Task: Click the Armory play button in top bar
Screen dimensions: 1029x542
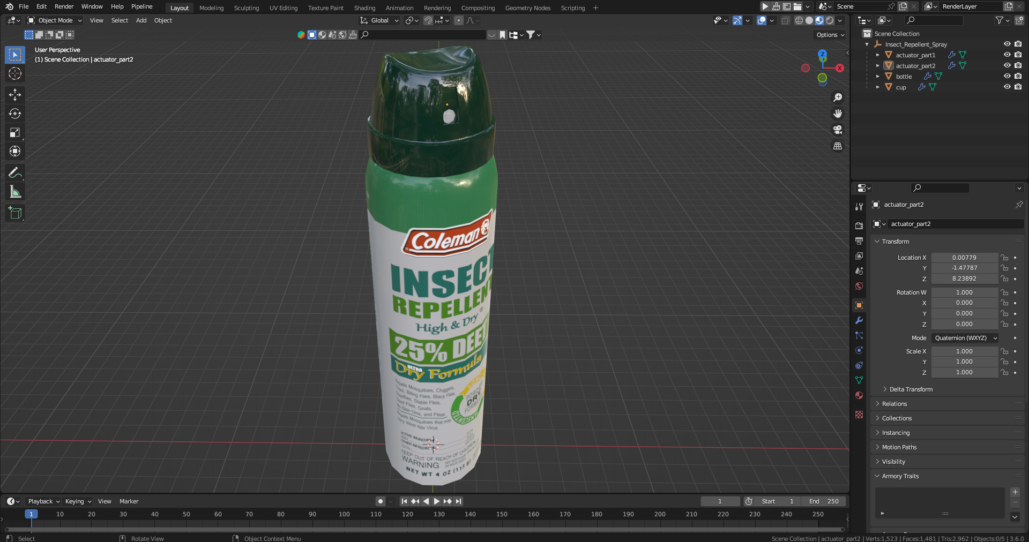Action: [x=765, y=6]
